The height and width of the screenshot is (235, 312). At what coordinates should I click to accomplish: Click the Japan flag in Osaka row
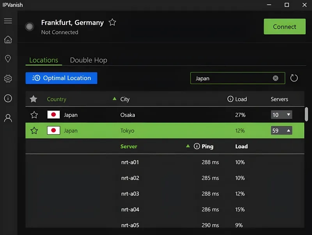tap(53, 115)
